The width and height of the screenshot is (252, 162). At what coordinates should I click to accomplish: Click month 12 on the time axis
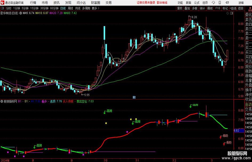174,160
